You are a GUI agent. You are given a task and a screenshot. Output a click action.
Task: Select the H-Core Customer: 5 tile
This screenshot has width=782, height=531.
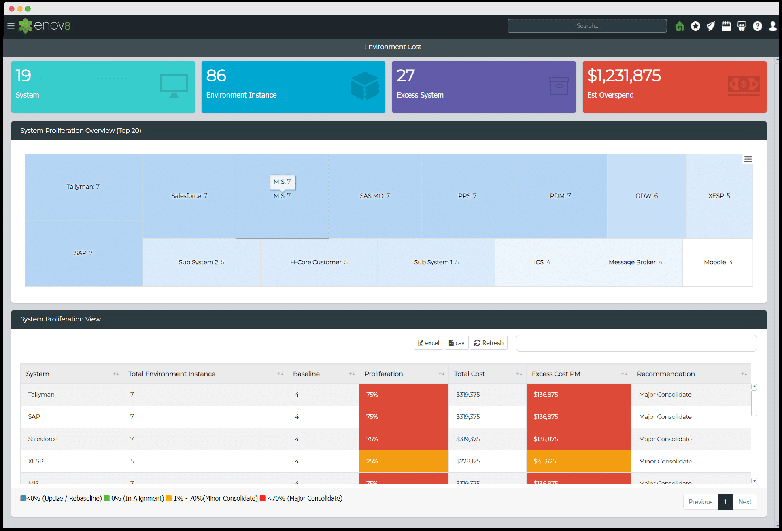coord(319,262)
